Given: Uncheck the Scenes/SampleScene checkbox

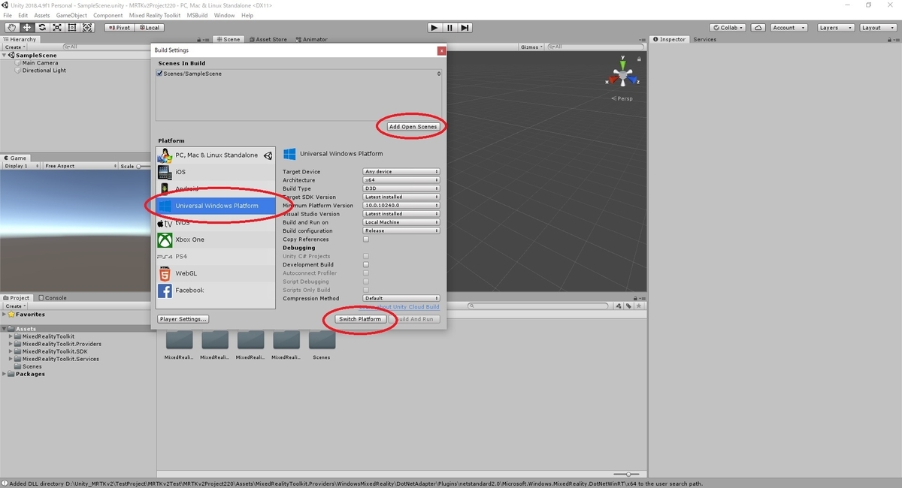Looking at the screenshot, I should click(159, 74).
